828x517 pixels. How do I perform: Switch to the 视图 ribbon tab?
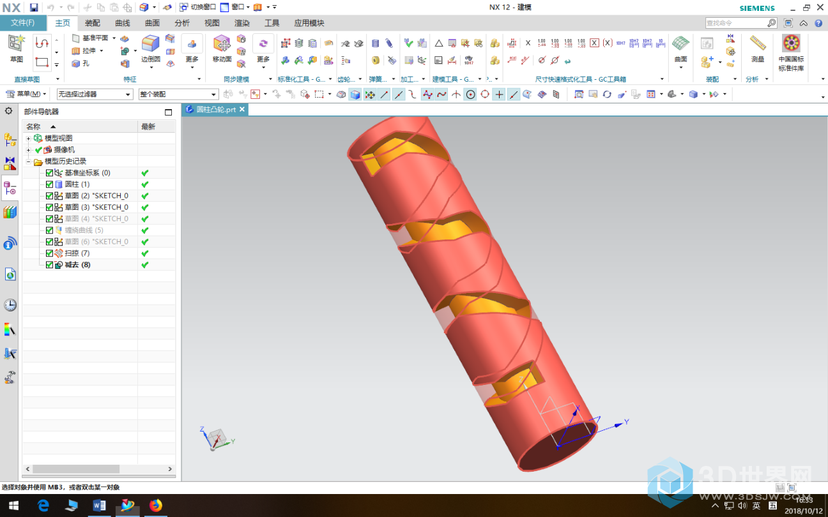[x=212, y=23]
